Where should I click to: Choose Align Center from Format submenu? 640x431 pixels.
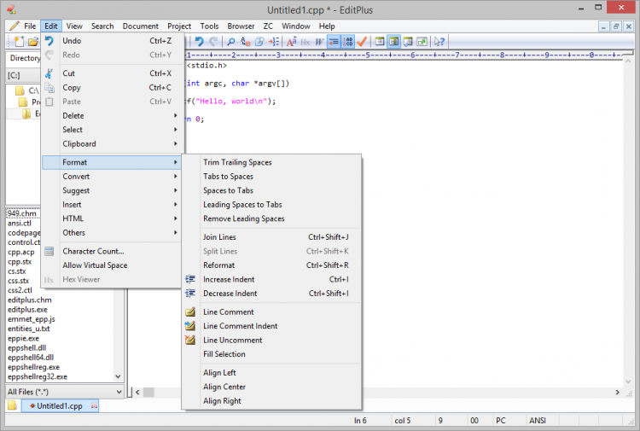pyautogui.click(x=224, y=387)
